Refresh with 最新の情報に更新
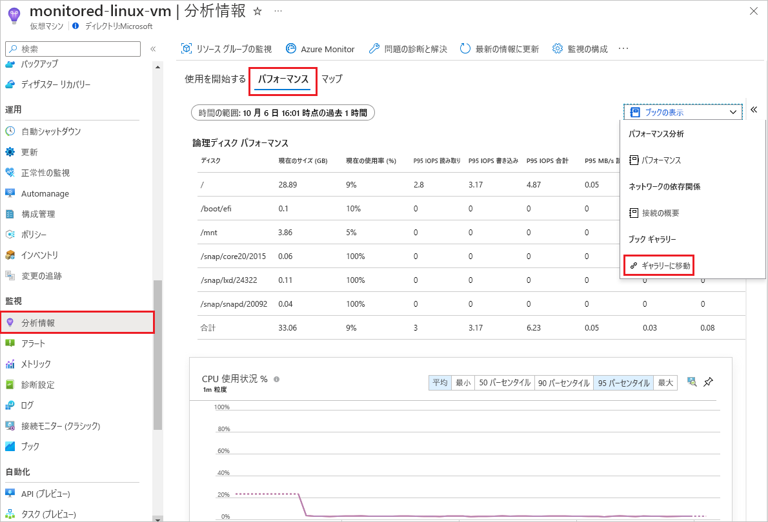768x522 pixels. pyautogui.click(x=499, y=49)
